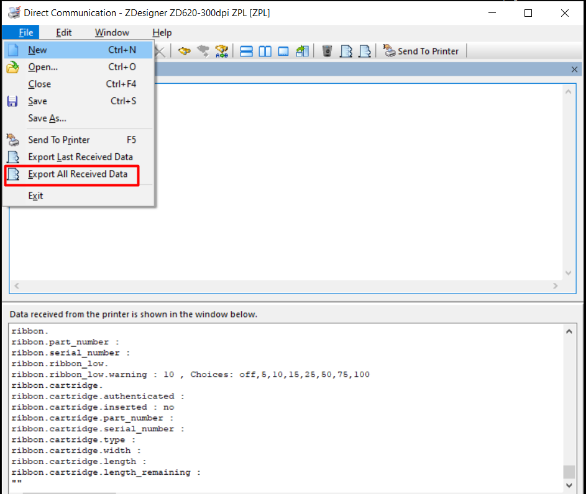This screenshot has width=586, height=494.
Task: Choose Send To Printer in the File menu
Action: coord(78,140)
